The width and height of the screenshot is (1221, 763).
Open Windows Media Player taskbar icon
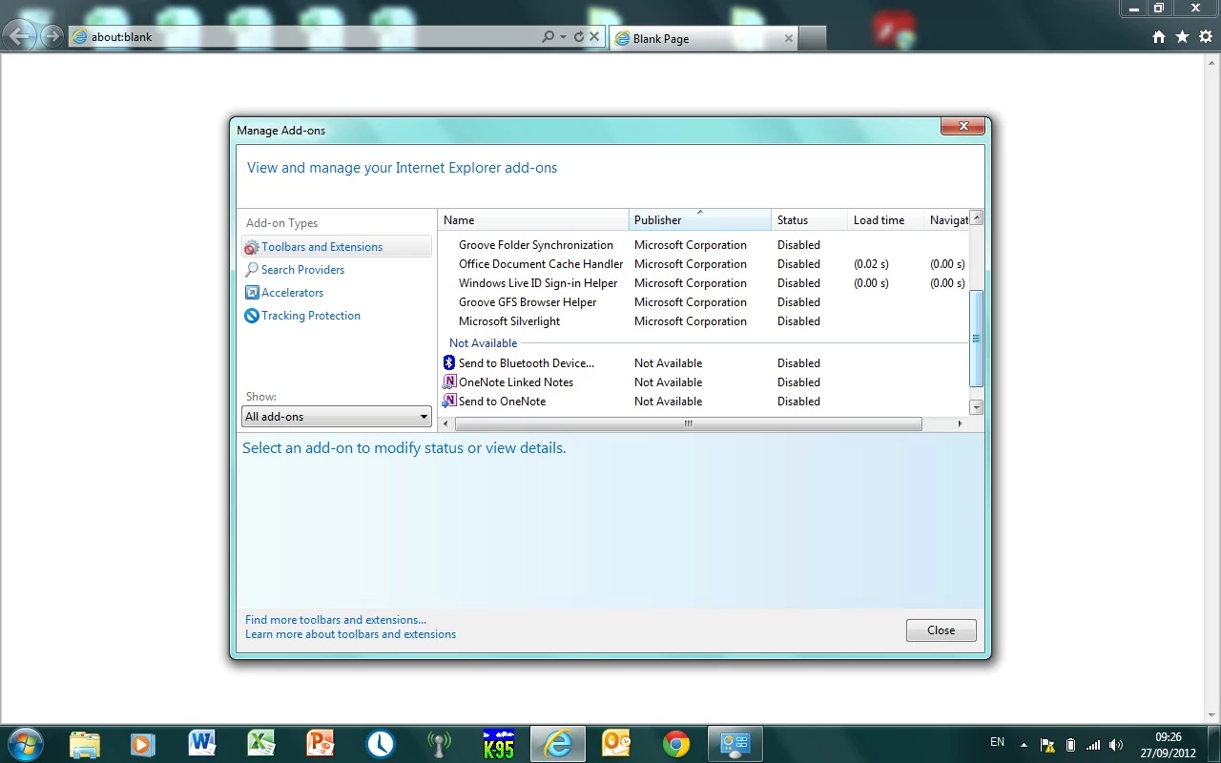[x=143, y=744]
